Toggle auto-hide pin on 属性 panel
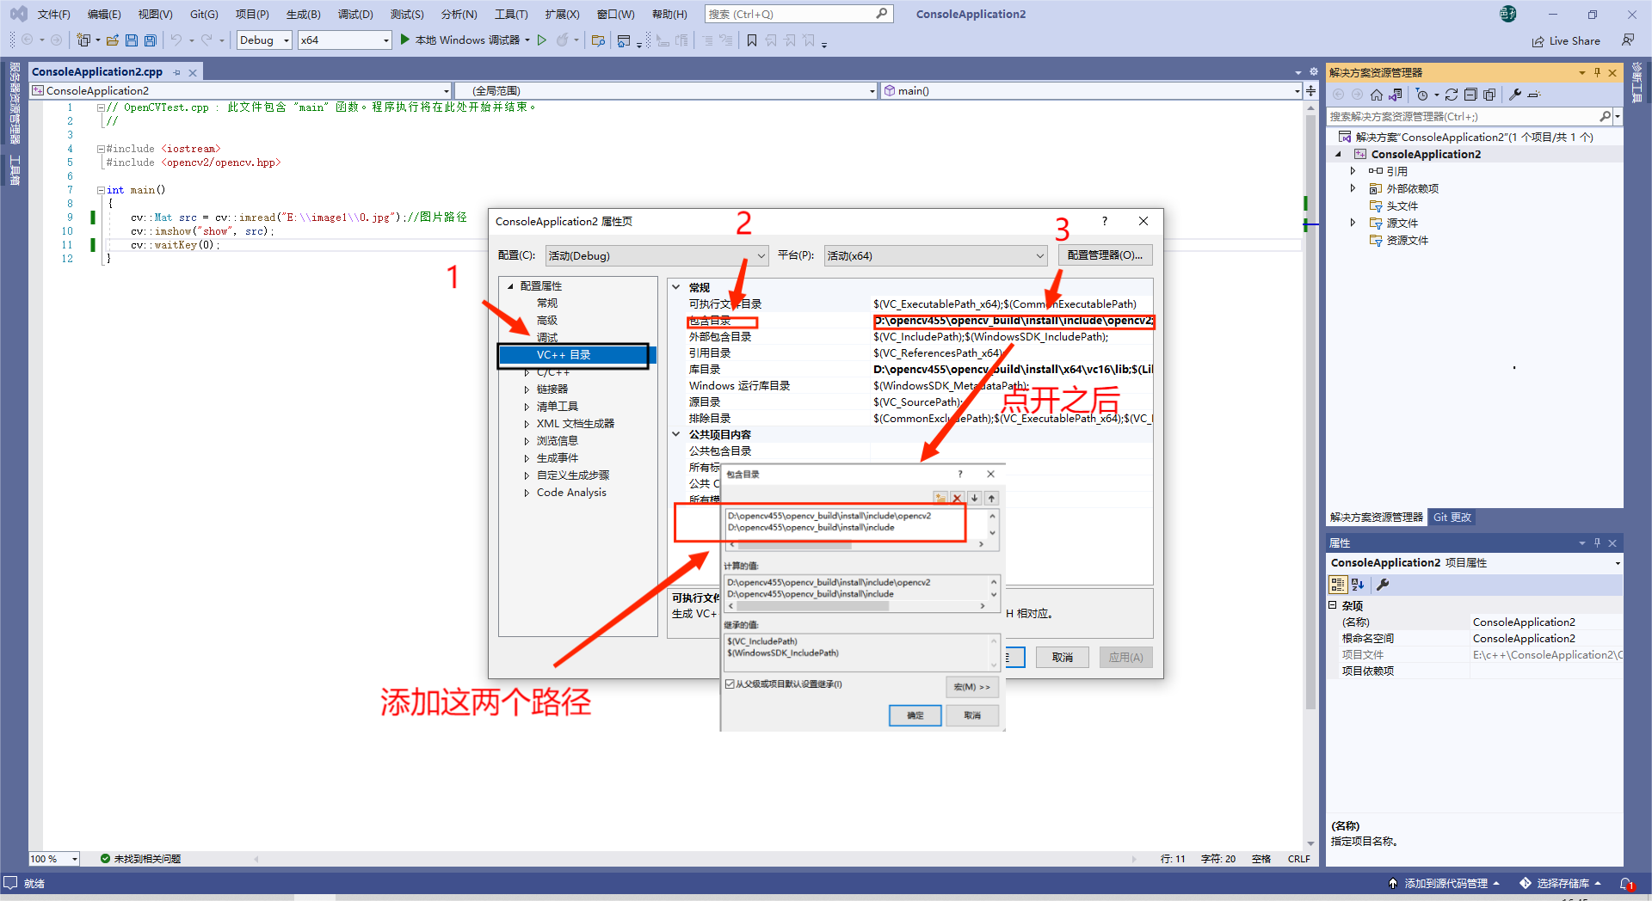This screenshot has width=1652, height=901. tap(1597, 542)
